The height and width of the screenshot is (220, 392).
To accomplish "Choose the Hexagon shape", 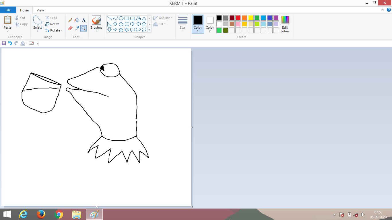I will point(127,24).
